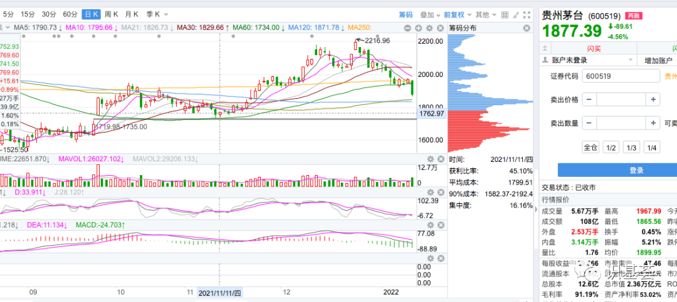Screen dimensions: 677x302
Task: Close the MA indicator header on main chart
Action: 440,28
